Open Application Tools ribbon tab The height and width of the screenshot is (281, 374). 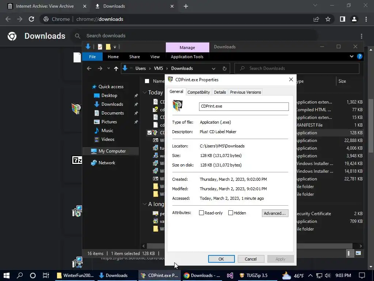pyautogui.click(x=187, y=57)
